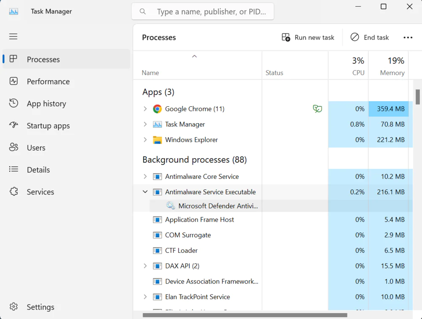Click the search box for name, publisher, PID
This screenshot has height=319, width=422.
click(x=203, y=11)
